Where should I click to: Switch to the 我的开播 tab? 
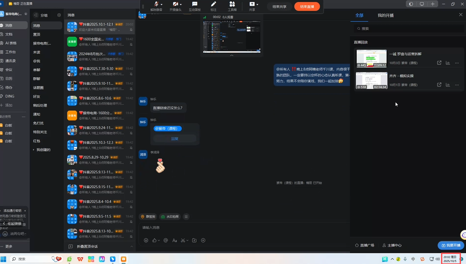coord(385,15)
